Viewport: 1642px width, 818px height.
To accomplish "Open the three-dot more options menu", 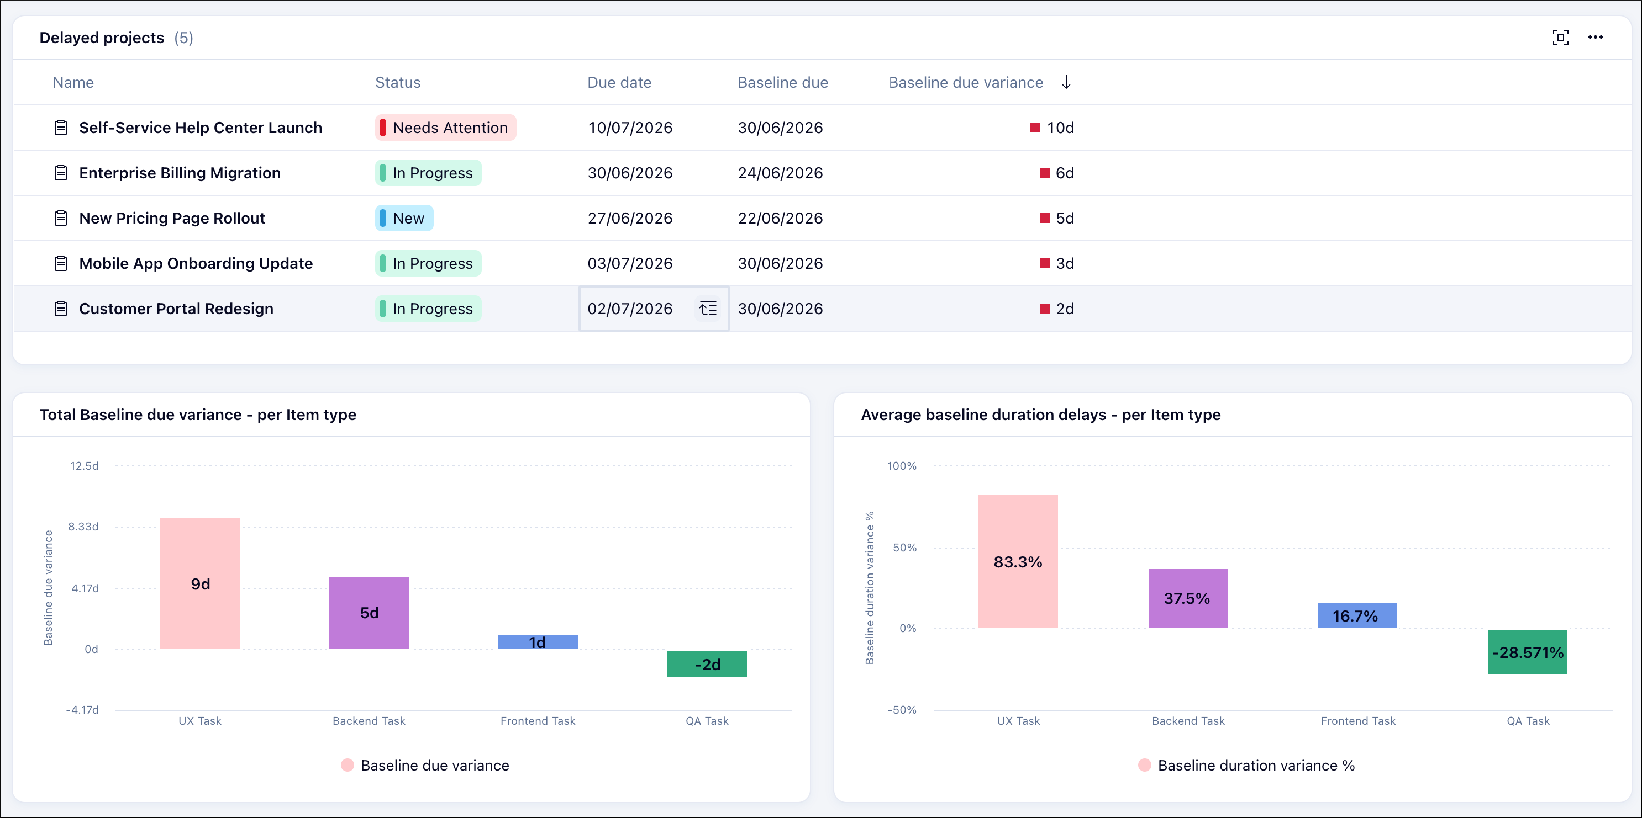I will tap(1596, 38).
